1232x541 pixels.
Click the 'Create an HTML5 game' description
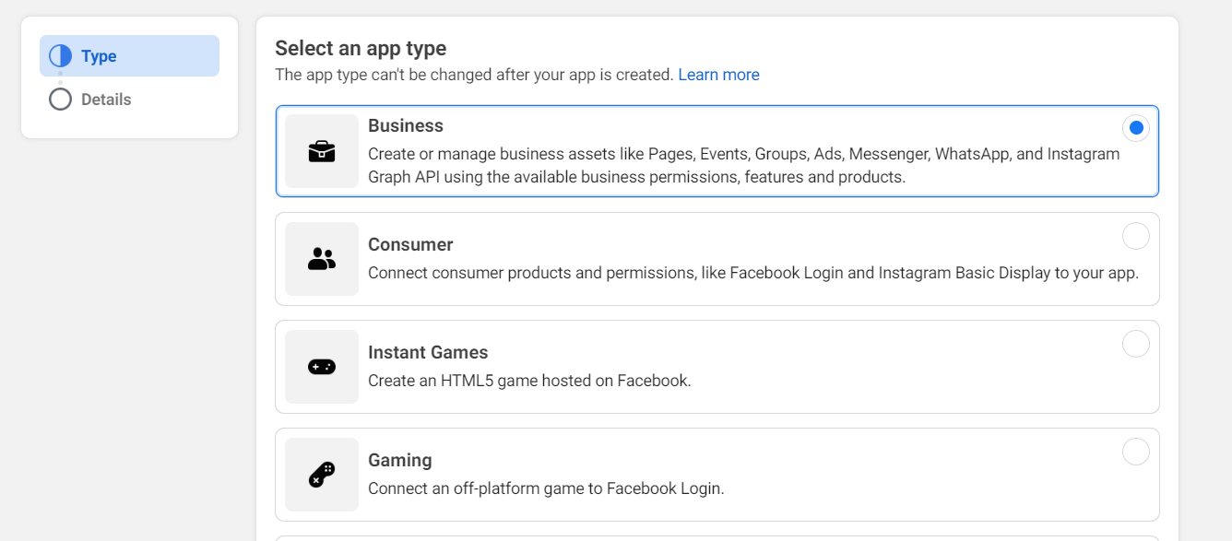(529, 381)
